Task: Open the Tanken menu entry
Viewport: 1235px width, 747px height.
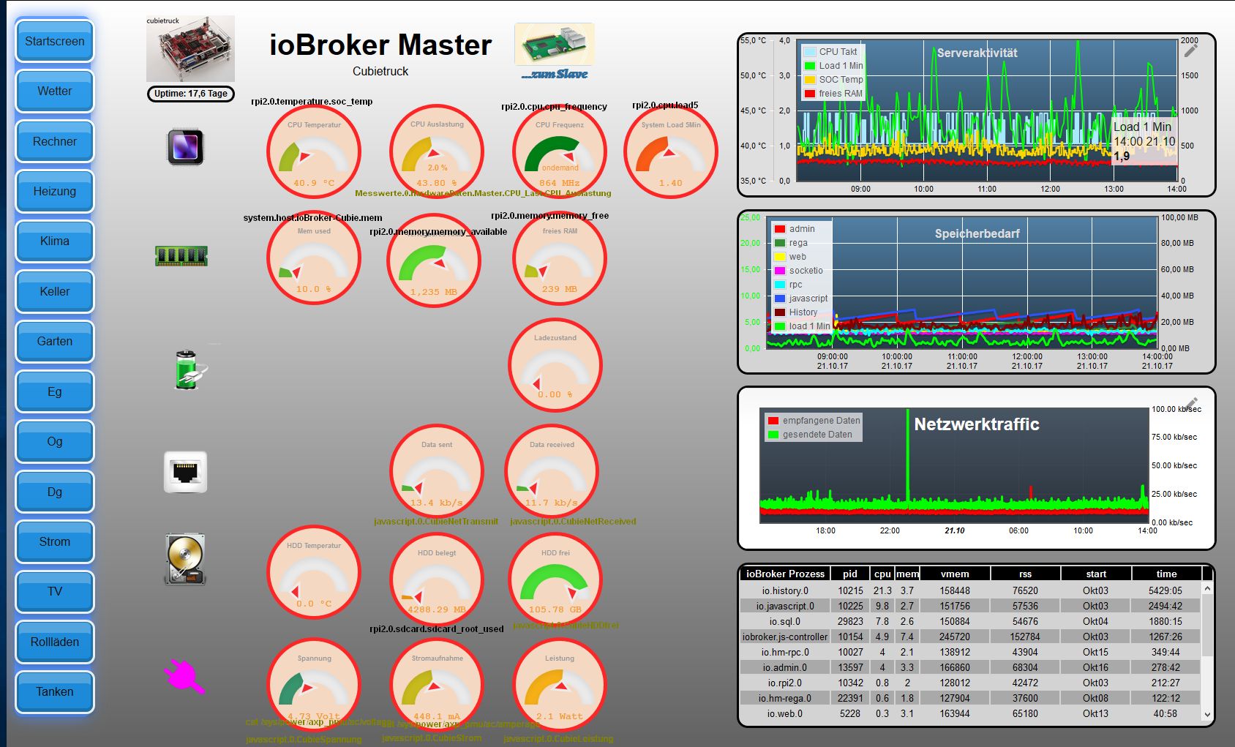Action: pyautogui.click(x=55, y=692)
